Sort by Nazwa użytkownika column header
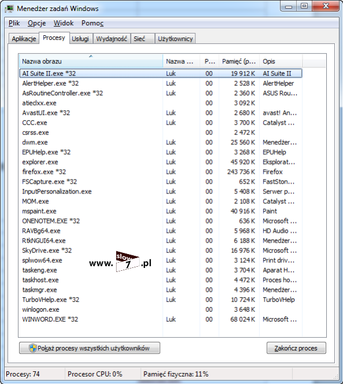 tap(181, 61)
